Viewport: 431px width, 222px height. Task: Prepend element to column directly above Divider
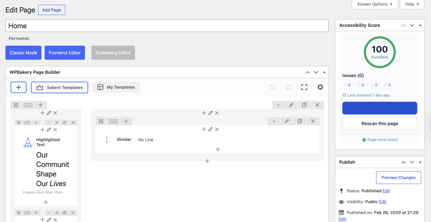204,129
